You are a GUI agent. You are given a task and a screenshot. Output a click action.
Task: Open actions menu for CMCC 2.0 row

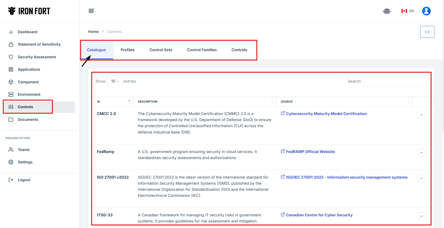(x=421, y=115)
